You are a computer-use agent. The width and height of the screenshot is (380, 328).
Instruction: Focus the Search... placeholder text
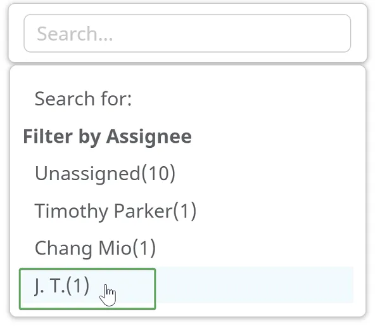[75, 34]
